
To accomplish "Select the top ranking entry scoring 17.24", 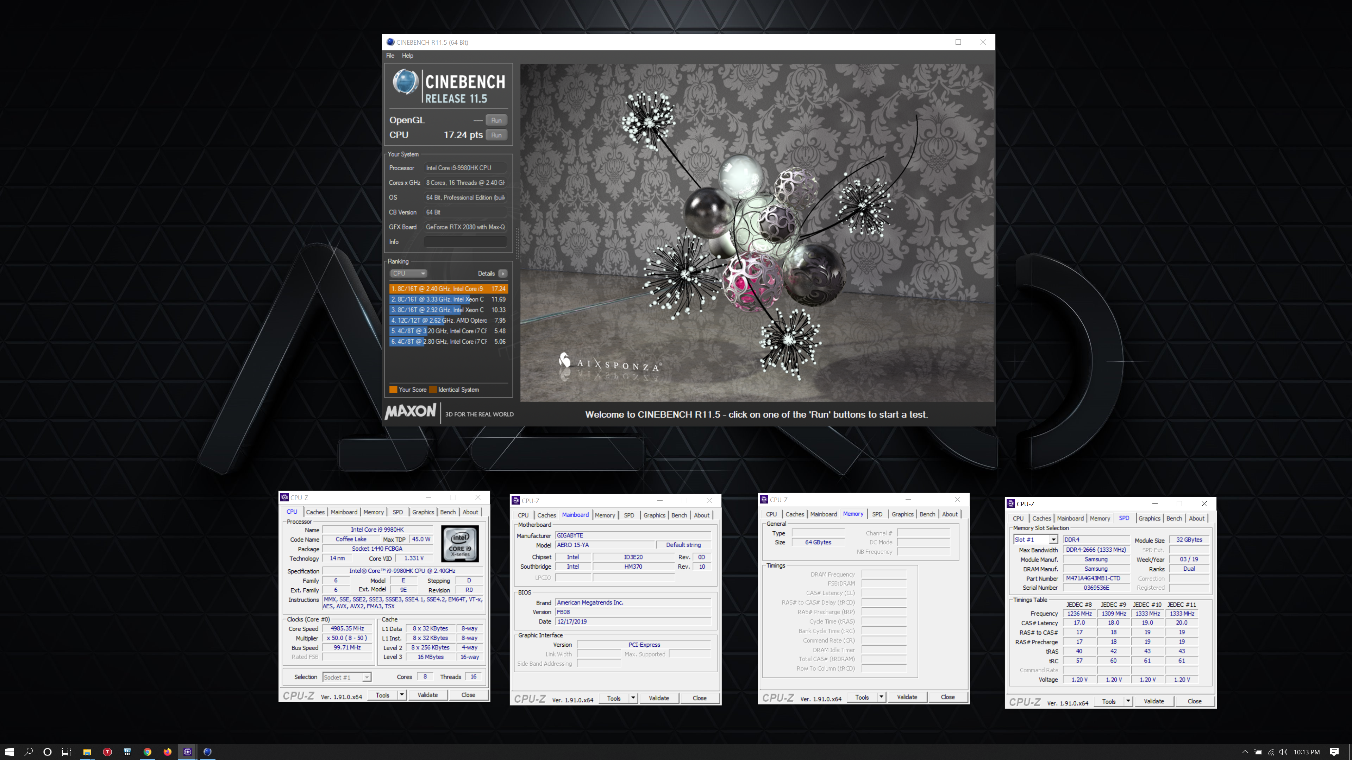I will point(448,289).
